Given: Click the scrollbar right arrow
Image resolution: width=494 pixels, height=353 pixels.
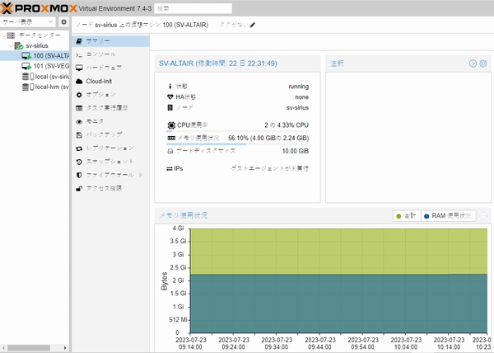Looking at the screenshot, I should 65,347.
